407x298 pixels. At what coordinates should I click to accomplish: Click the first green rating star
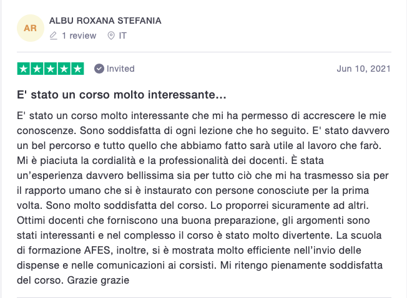(24, 69)
